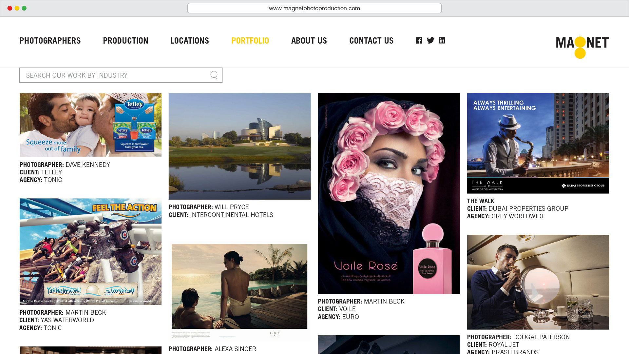
Task: Open the Facebook social icon
Action: [x=419, y=40]
